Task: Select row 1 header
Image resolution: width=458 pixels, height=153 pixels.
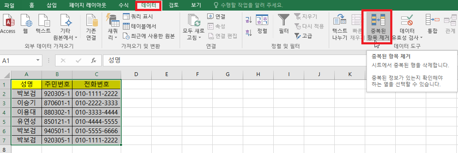Action: (x=5, y=85)
